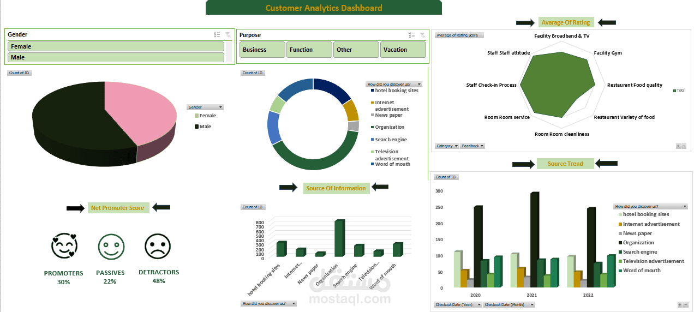Select the Organization bar in Source Of Information chart
700x312 pixels.
click(339, 238)
